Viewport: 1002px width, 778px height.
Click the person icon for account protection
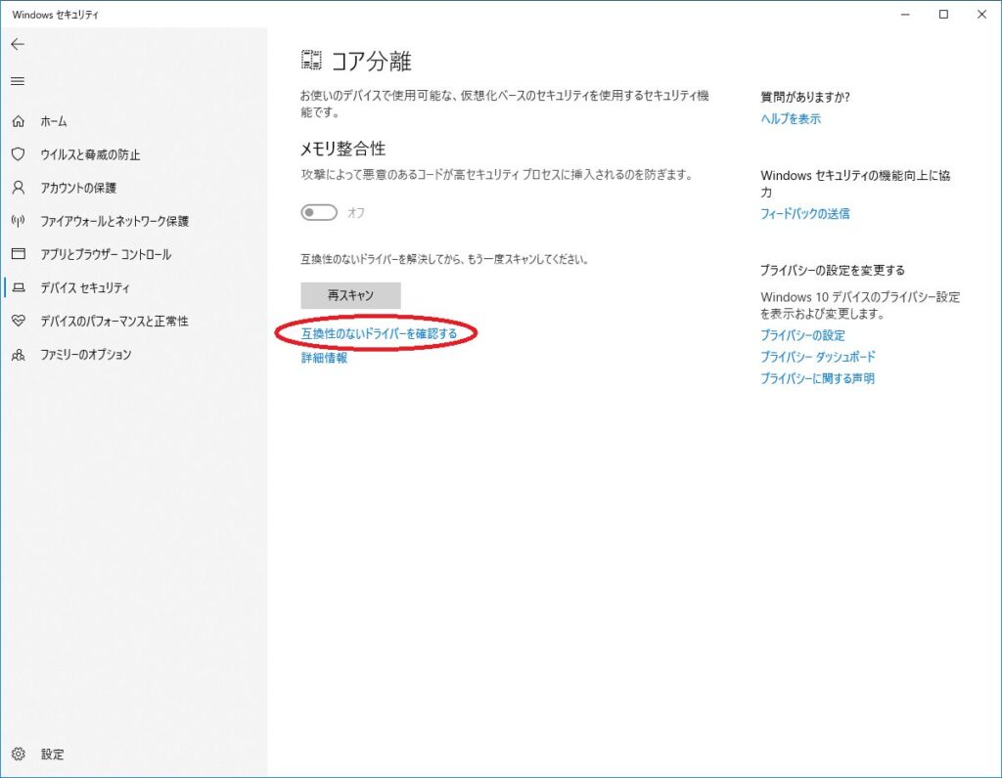click(19, 187)
